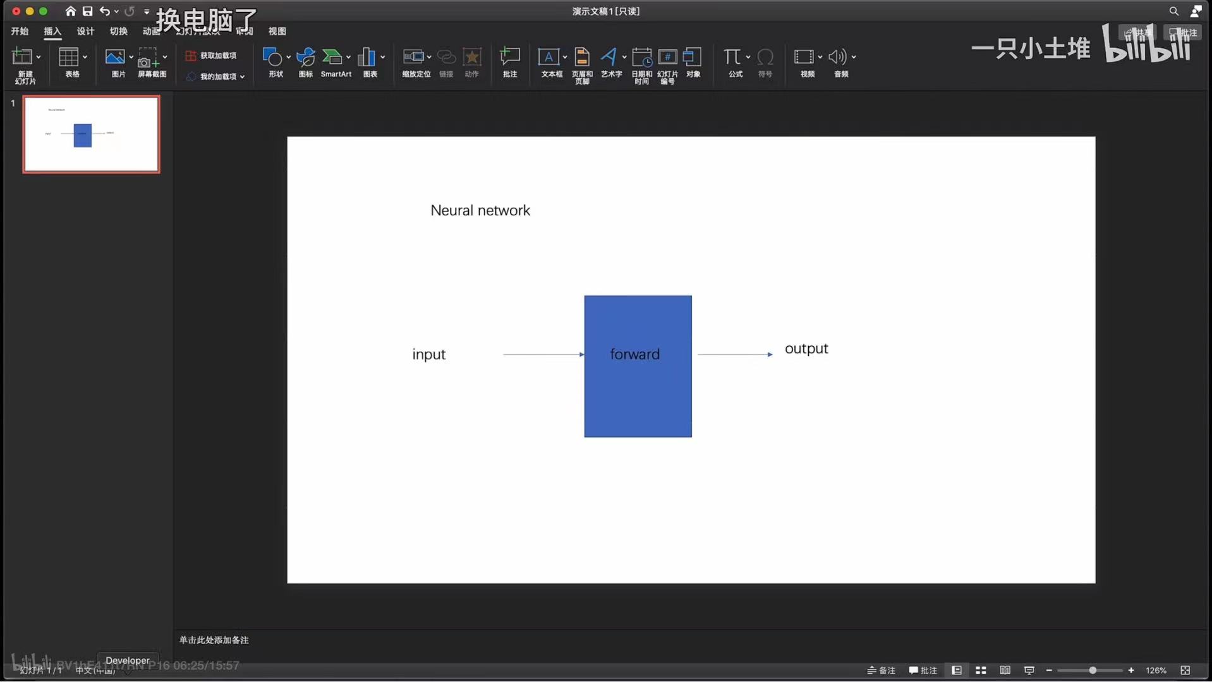Click Fit Slide to Window icon

tap(1185, 670)
